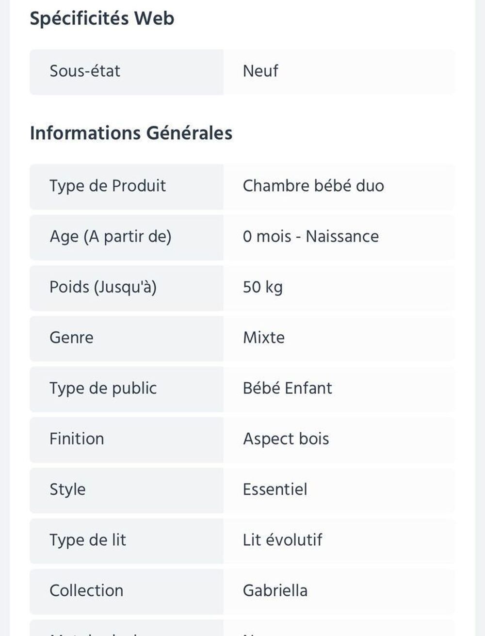
Task: Click the 50 kg value
Action: tap(262, 287)
